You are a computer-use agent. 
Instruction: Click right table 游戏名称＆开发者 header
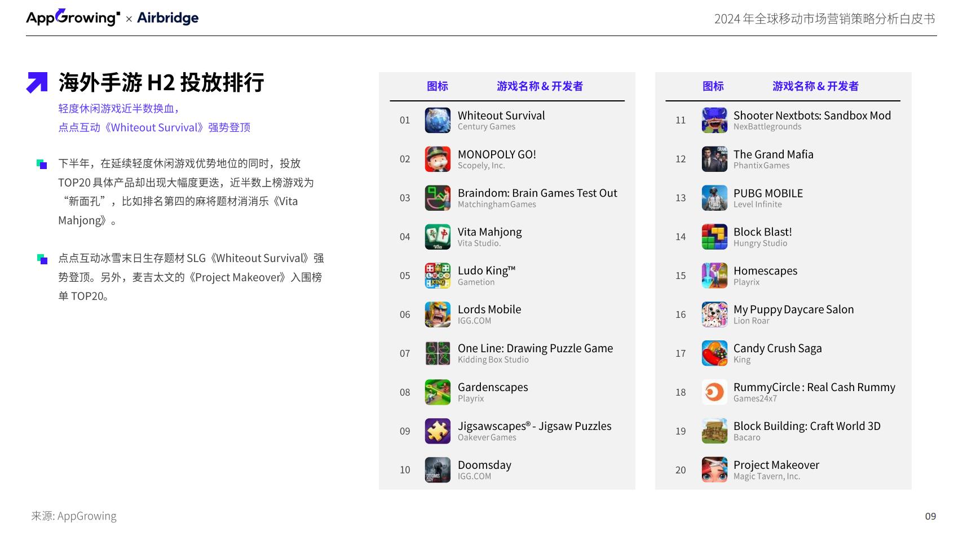pos(816,86)
